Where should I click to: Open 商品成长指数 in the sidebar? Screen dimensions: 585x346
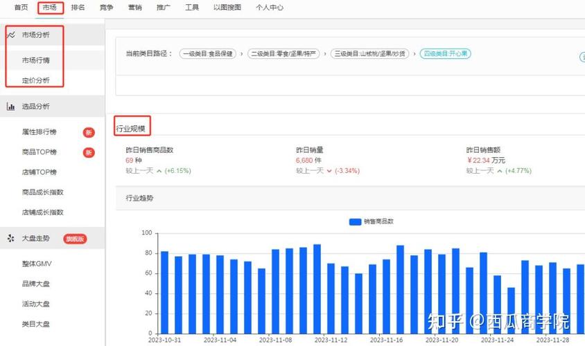coord(42,192)
